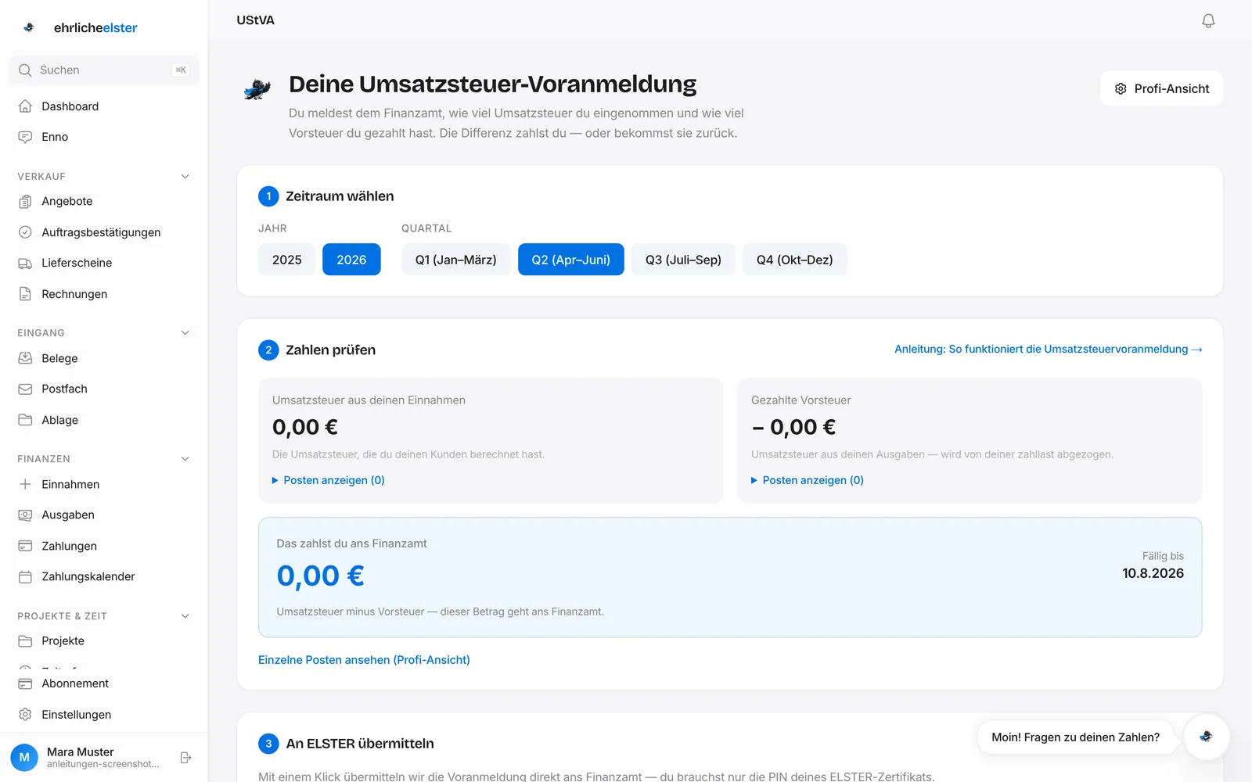
Task: Click the Ablage folder icon
Action: pos(25,420)
